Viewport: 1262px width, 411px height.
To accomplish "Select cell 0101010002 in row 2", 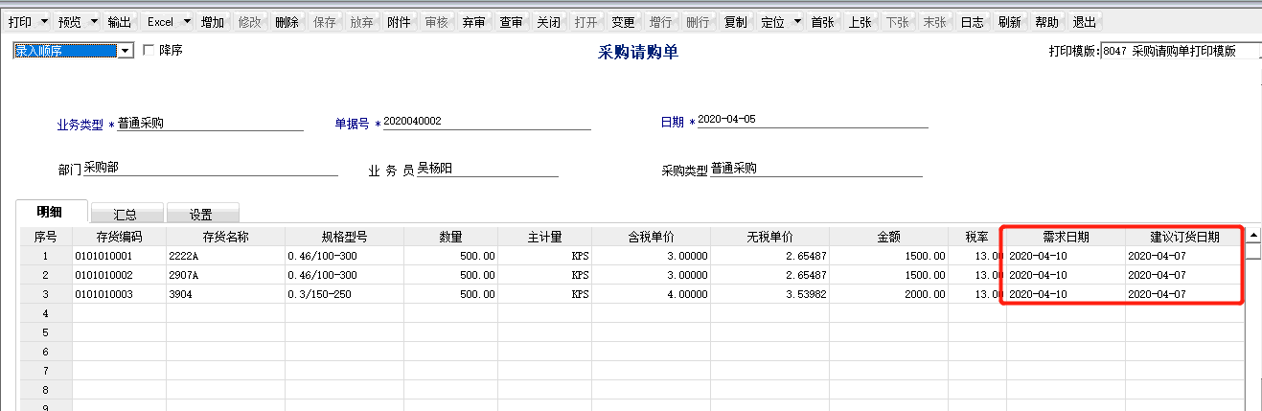I will (119, 275).
